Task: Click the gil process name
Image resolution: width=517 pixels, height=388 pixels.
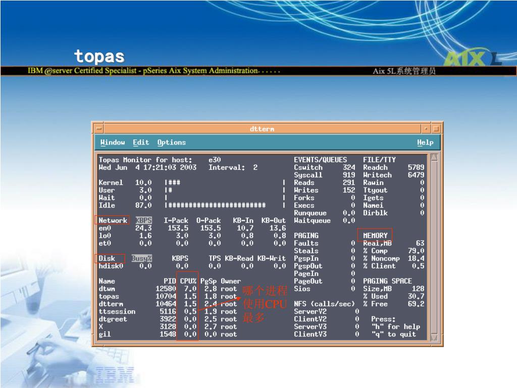Action: pos(105,334)
